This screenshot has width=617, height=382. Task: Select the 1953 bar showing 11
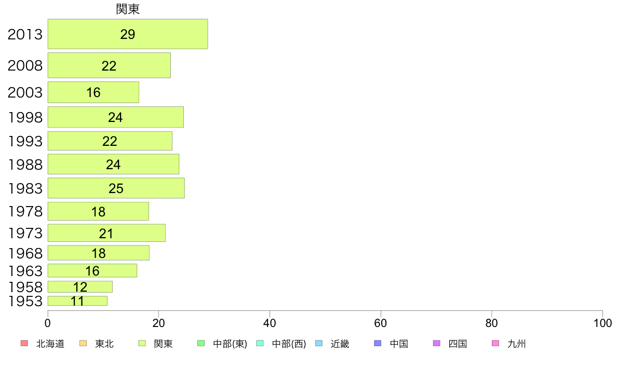click(77, 301)
